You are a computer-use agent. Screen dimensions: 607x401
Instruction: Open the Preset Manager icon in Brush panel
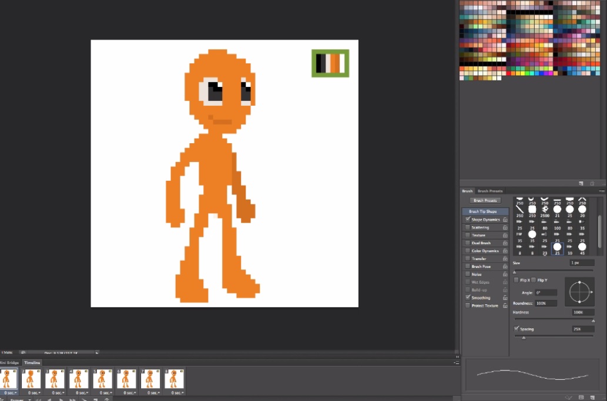581,397
